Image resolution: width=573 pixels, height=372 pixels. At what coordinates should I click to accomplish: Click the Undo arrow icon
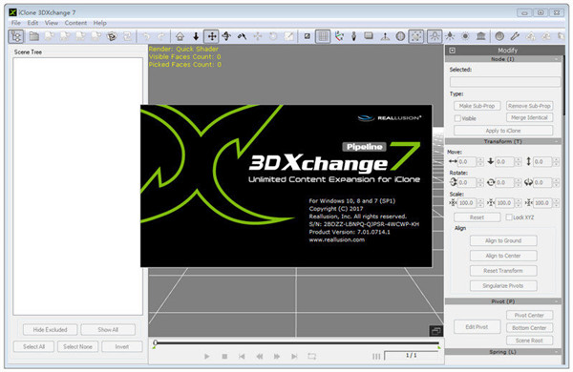coord(146,36)
